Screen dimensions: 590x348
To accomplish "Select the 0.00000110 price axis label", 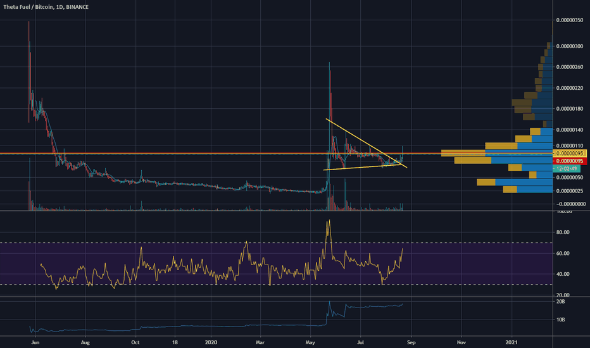I will [x=569, y=146].
